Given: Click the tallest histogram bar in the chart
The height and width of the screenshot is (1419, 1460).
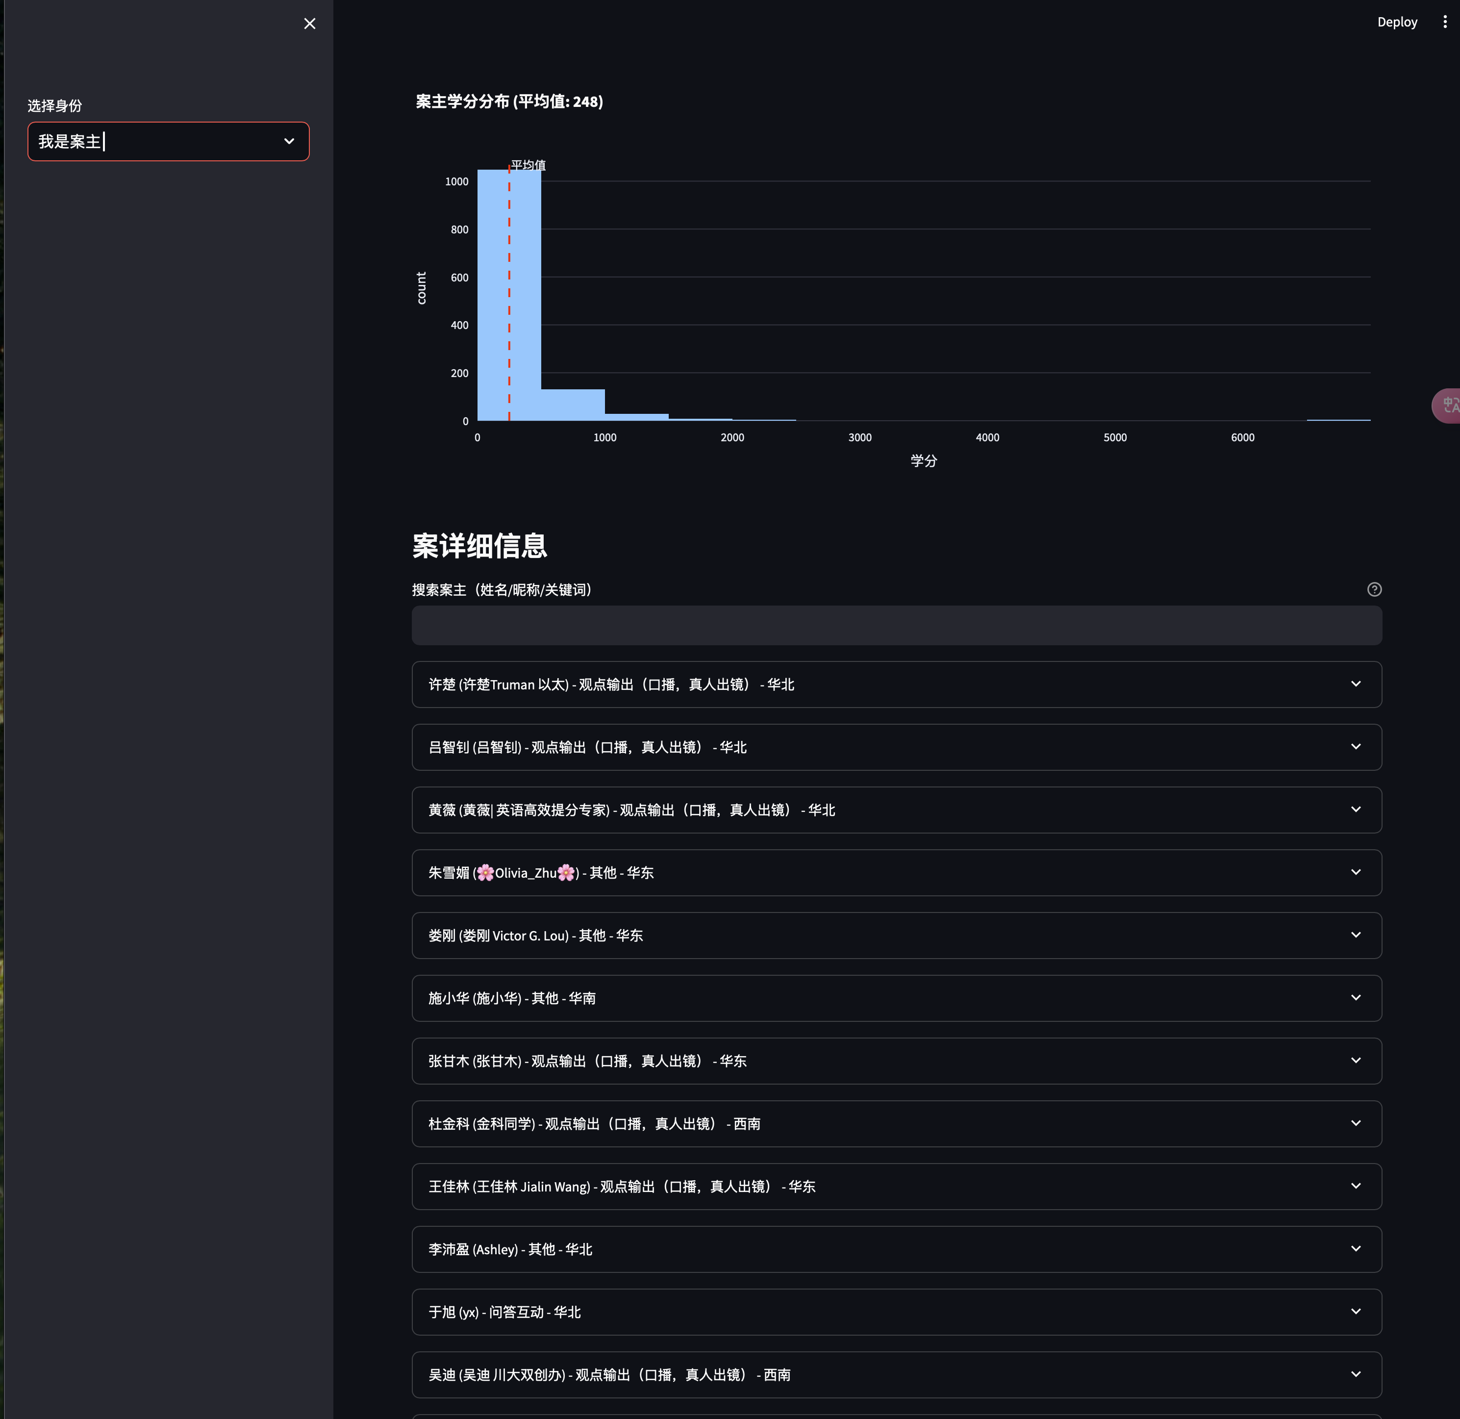Looking at the screenshot, I should coord(509,295).
